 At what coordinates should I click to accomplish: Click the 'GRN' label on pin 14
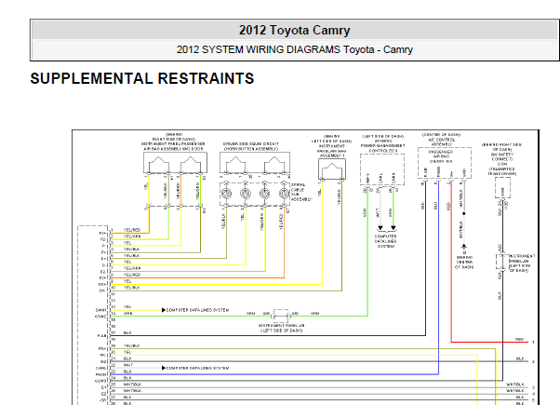click(x=127, y=314)
